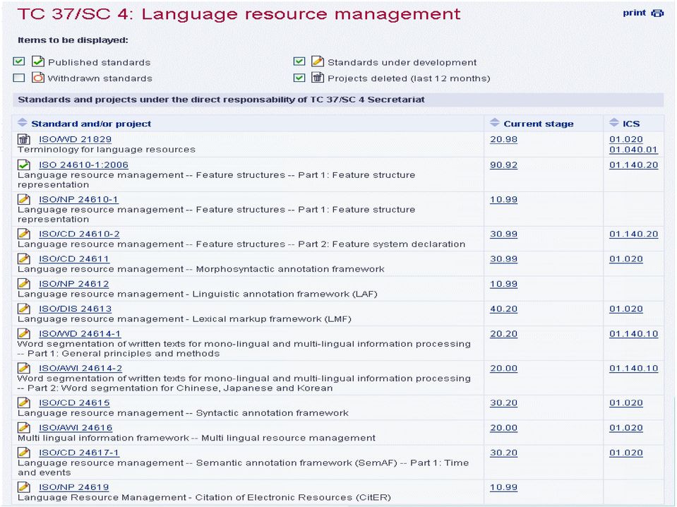Open the ISO 24610-1:2006 link
This screenshot has height=507, width=677.
(83, 165)
